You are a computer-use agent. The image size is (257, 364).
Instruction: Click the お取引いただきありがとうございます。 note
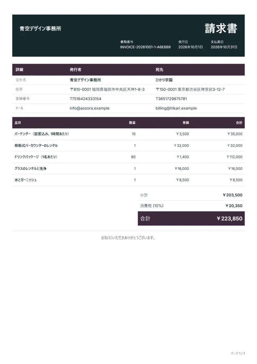click(128, 238)
